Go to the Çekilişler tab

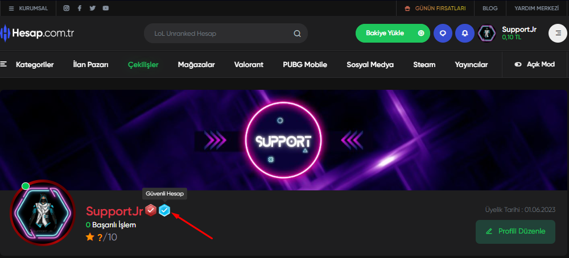(x=143, y=65)
